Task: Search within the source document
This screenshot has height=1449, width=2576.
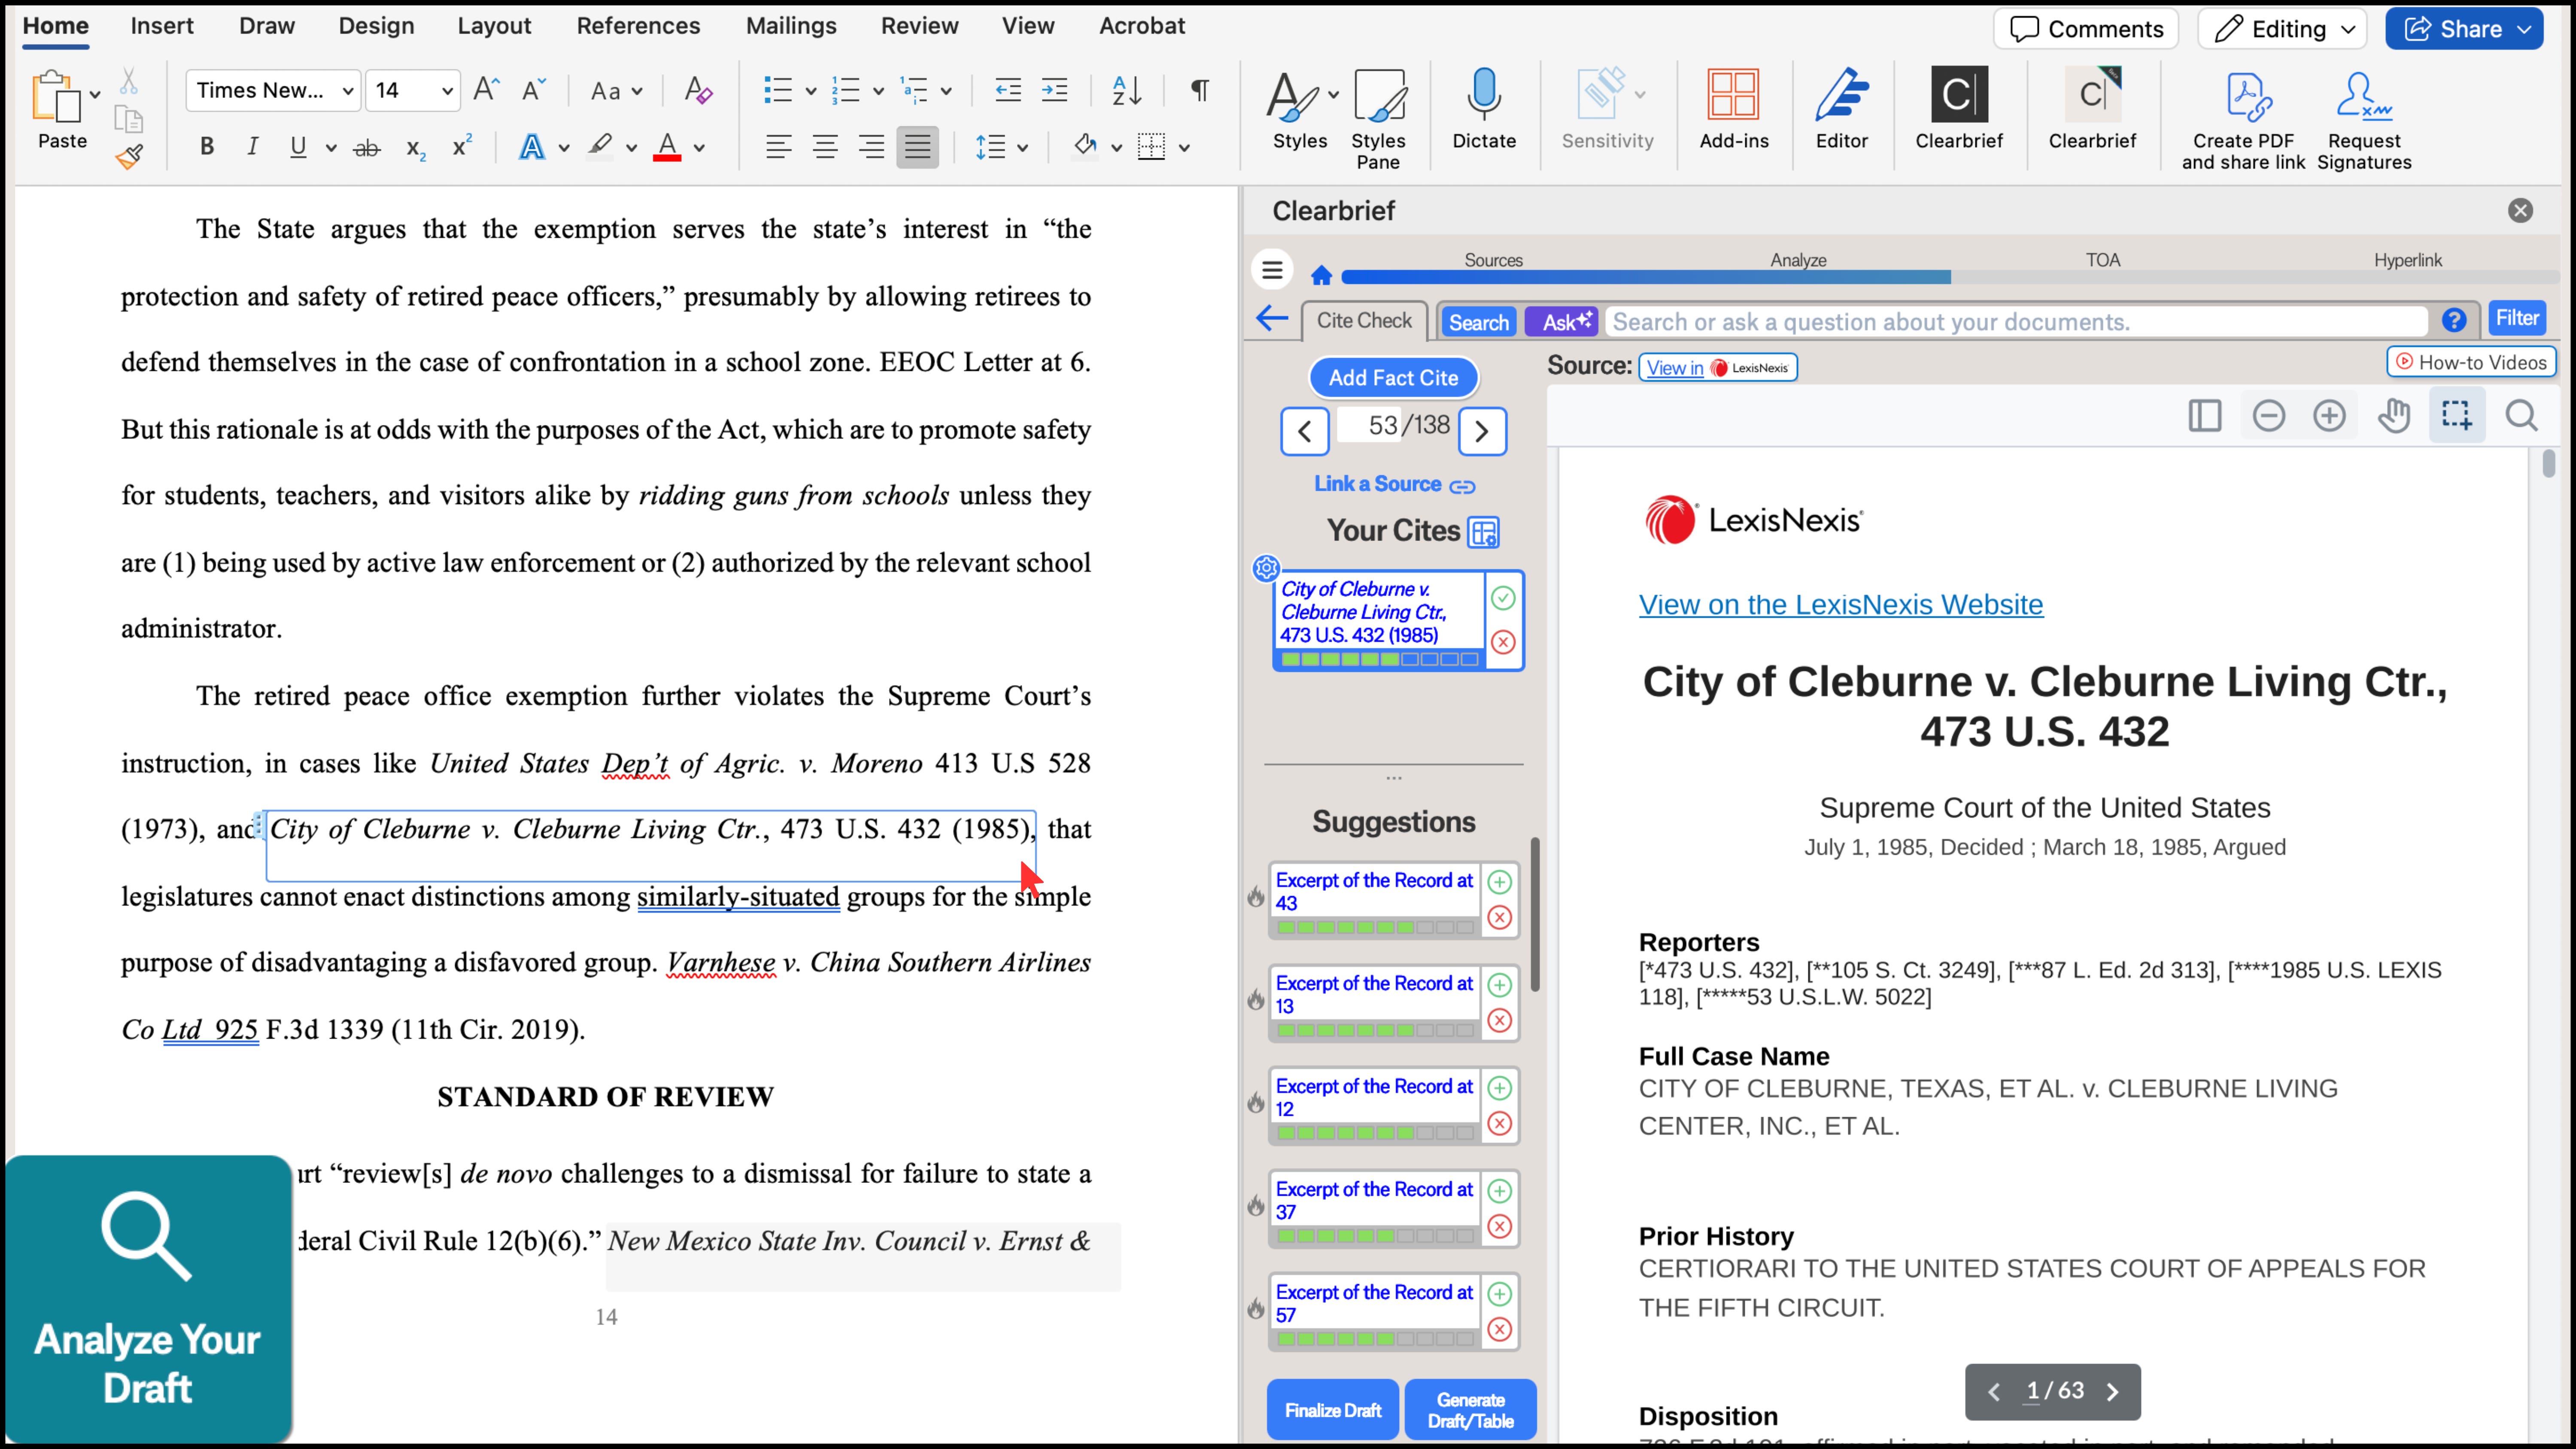Action: (x=2521, y=416)
